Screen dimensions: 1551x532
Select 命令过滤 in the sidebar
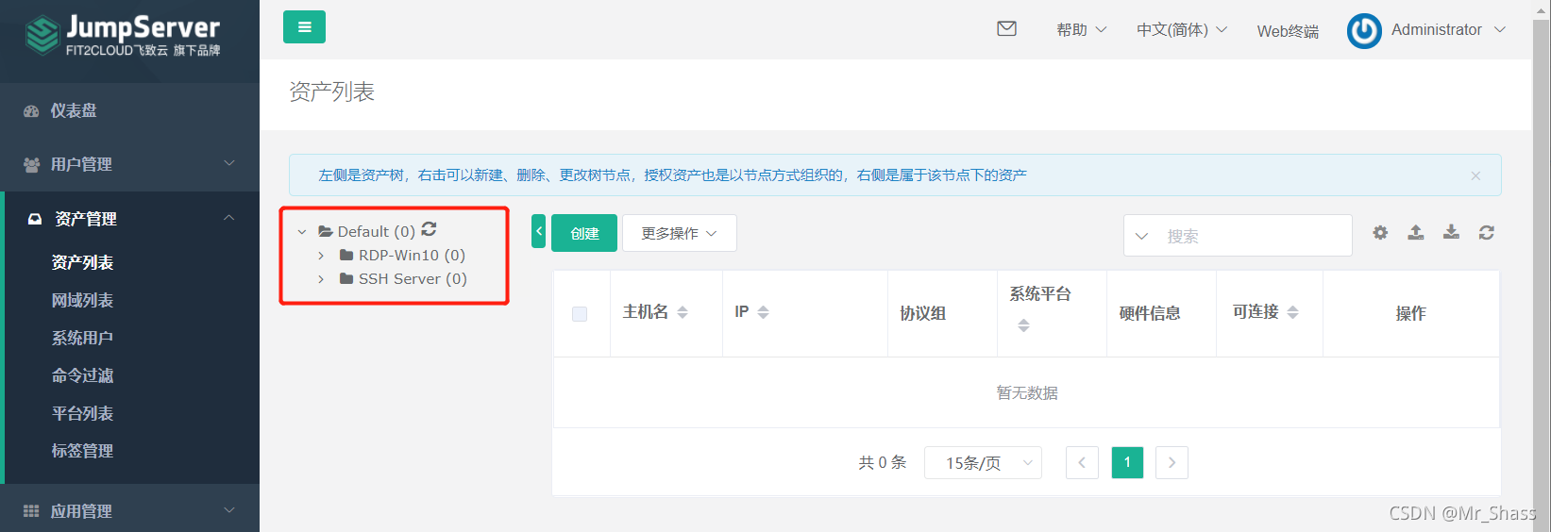tap(82, 375)
